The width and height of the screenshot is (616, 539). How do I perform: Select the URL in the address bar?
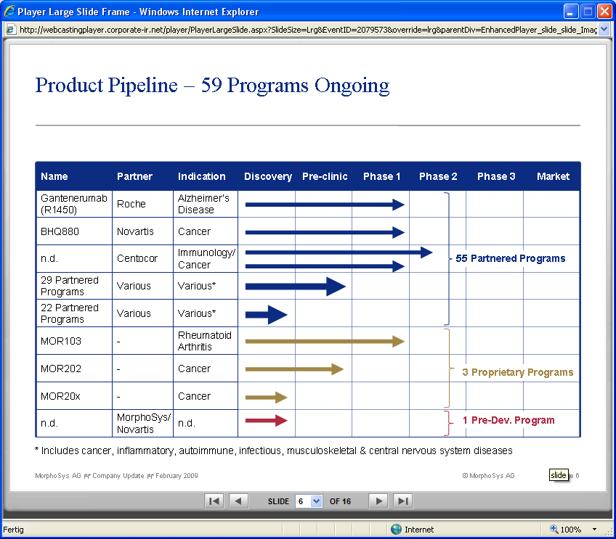tap(291, 29)
